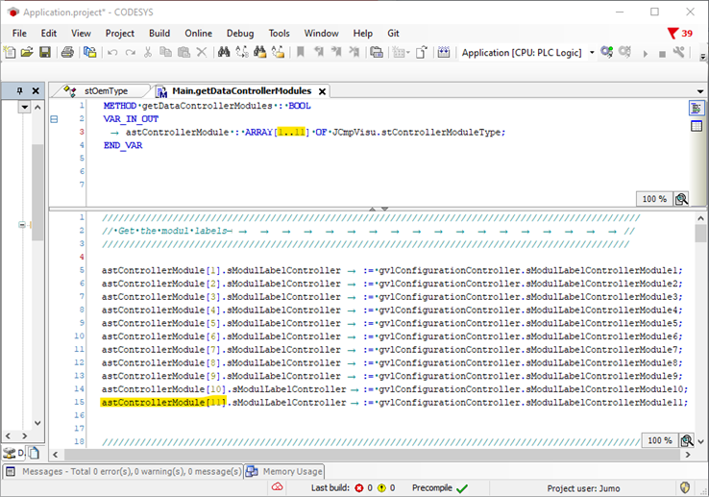Click the Find binoculars icon
Image resolution: width=709 pixels, height=497 pixels.
click(x=223, y=52)
